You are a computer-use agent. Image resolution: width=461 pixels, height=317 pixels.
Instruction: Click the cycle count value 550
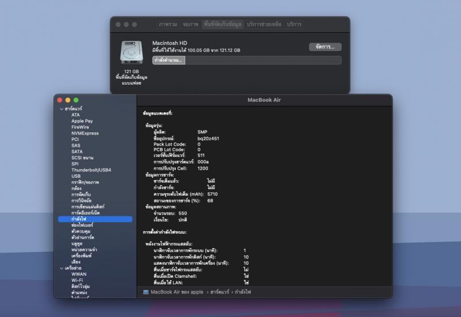(x=183, y=213)
